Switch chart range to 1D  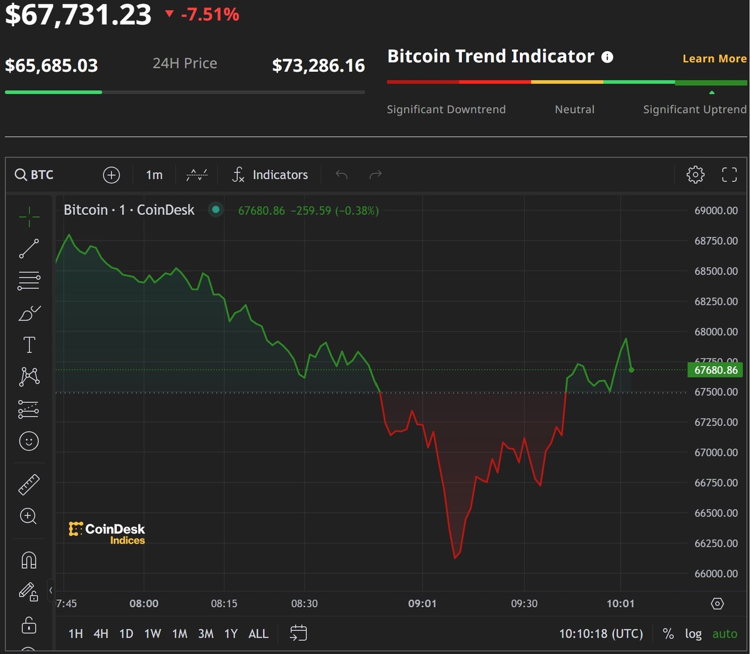click(x=126, y=633)
